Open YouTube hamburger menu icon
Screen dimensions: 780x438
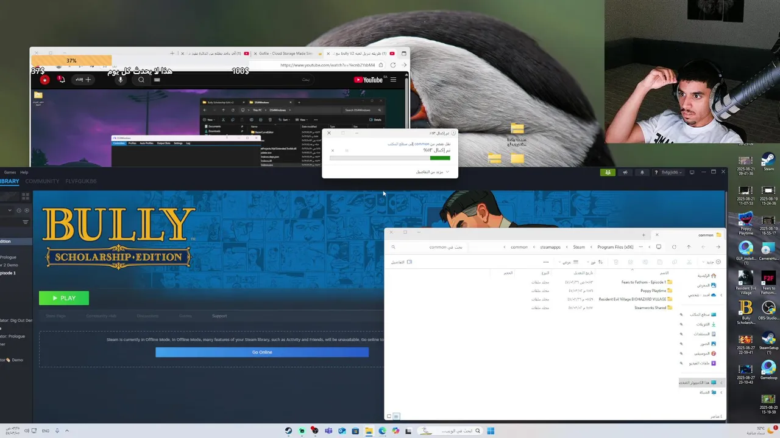(x=394, y=80)
